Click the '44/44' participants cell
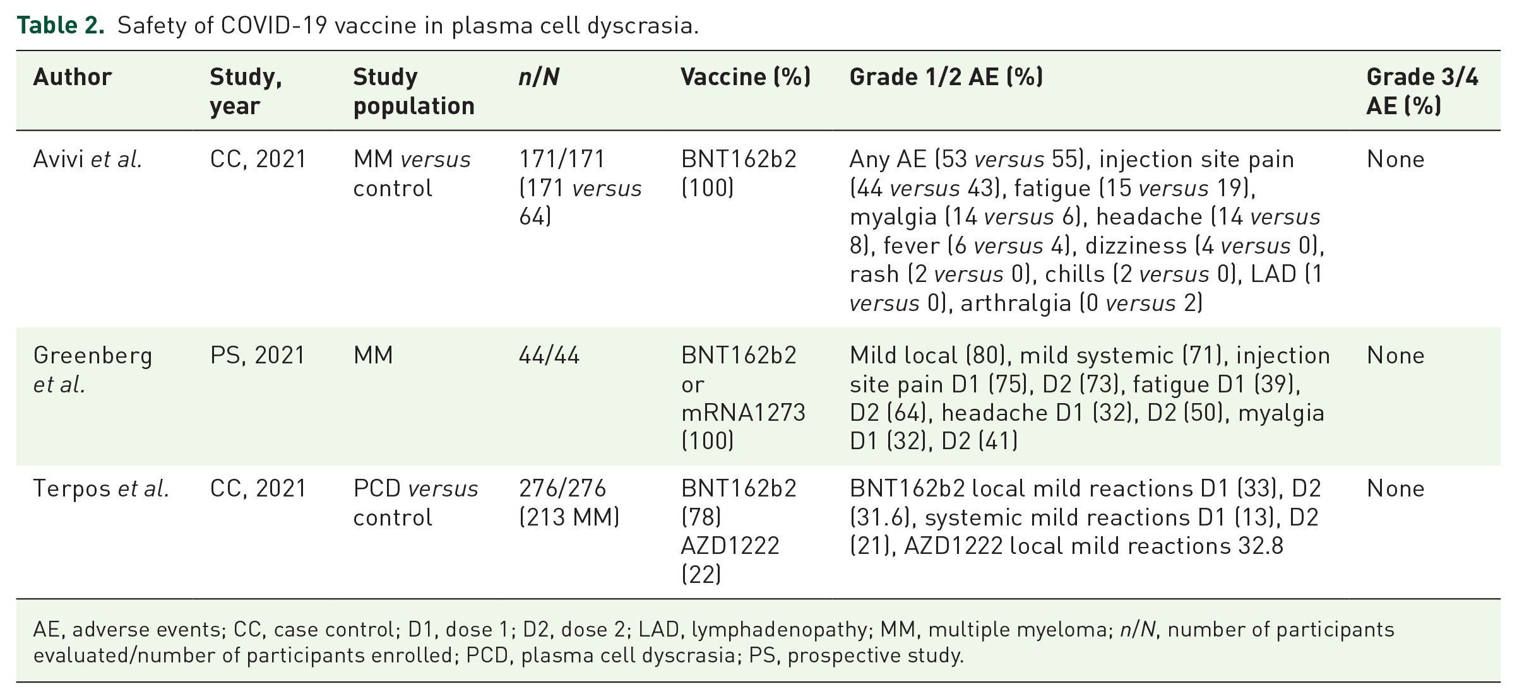The width and height of the screenshot is (1517, 699). [549, 355]
